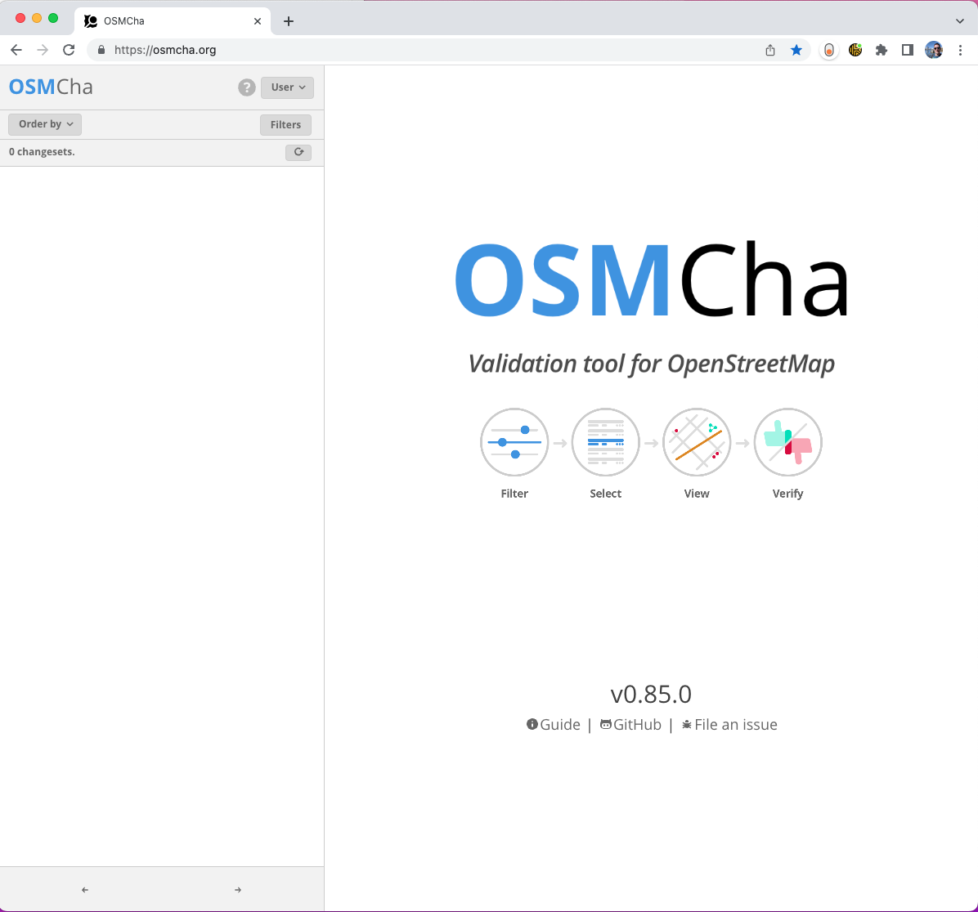Screen dimensions: 978x912
Task: Open the Filters panel
Action: coord(285,125)
